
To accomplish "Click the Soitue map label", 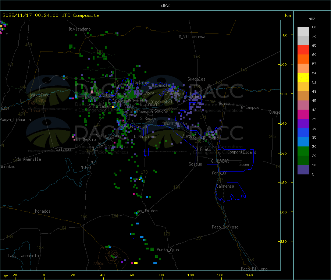I will point(195,164).
